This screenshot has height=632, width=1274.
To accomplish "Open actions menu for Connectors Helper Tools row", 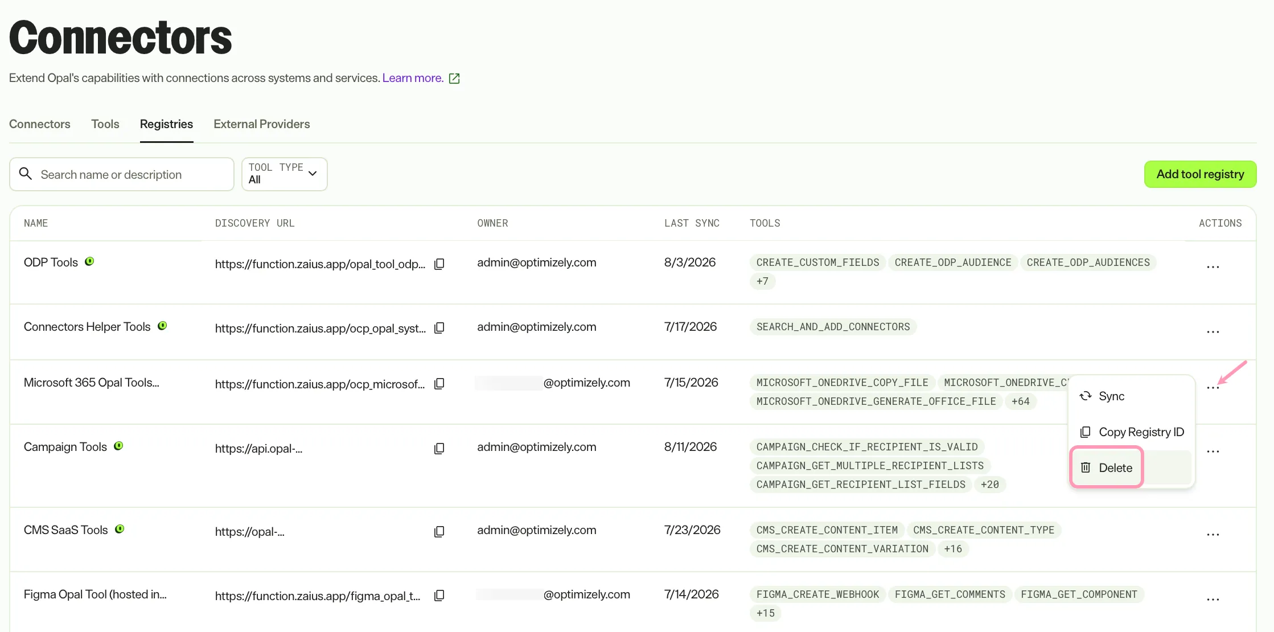I will point(1213,332).
